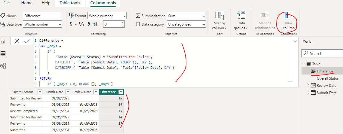Click Submit Date cell 01/08/2023

point(57,105)
